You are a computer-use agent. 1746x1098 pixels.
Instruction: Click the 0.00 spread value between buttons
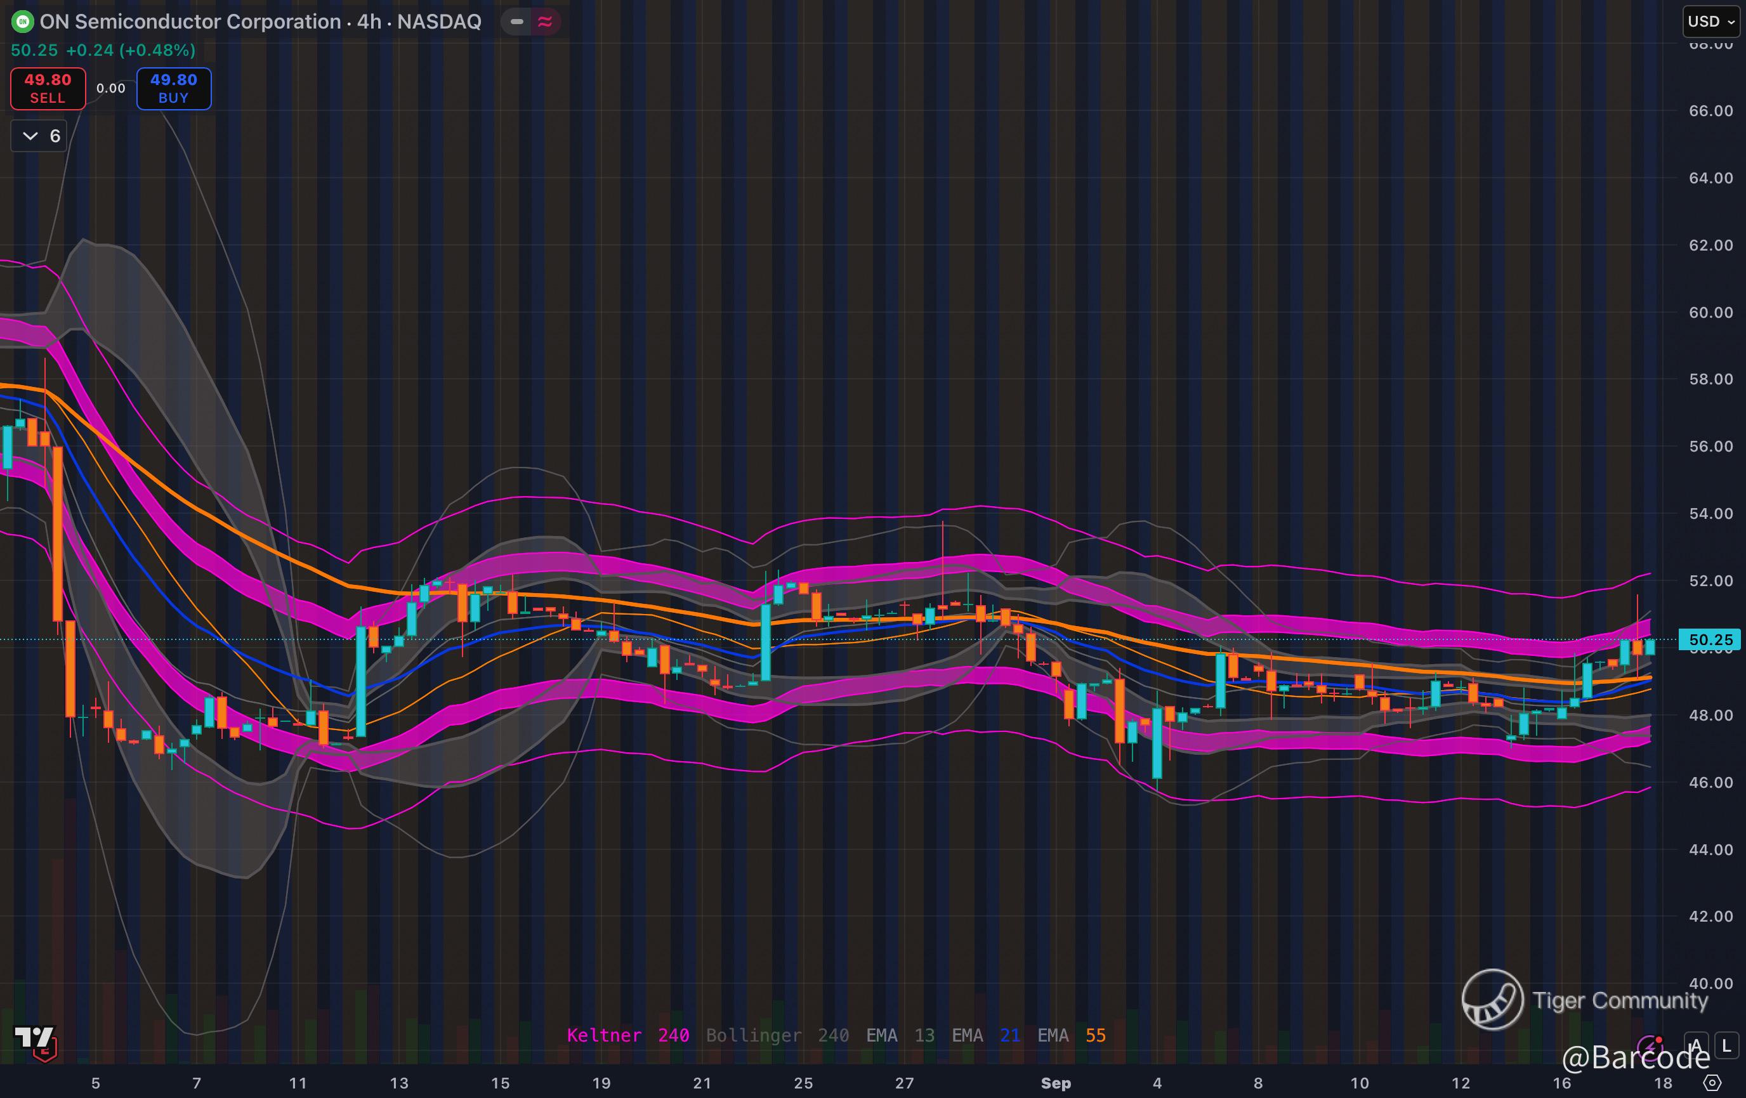(x=111, y=88)
